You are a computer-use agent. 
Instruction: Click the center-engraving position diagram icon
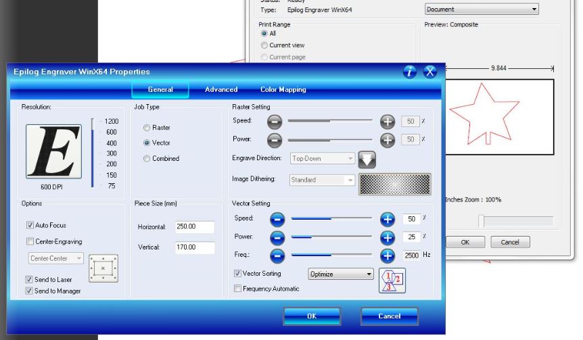click(x=103, y=268)
